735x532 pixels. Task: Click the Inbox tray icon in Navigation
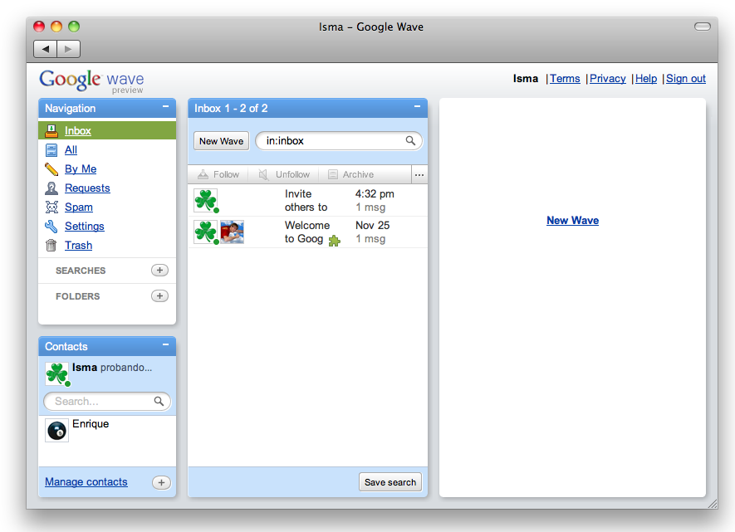click(x=51, y=130)
